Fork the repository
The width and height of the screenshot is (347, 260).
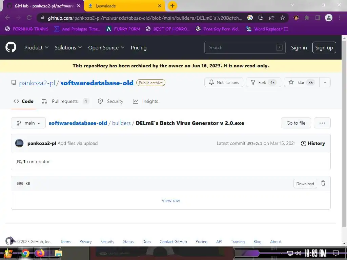[x=264, y=83]
